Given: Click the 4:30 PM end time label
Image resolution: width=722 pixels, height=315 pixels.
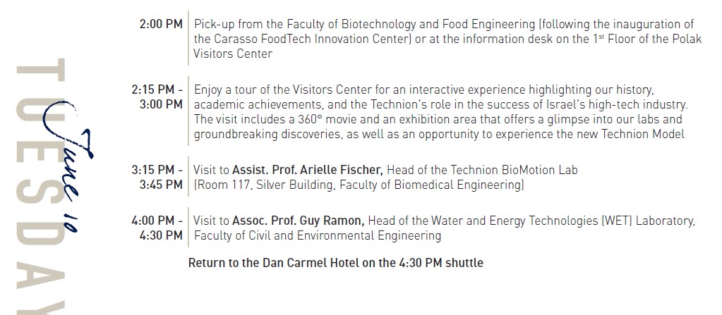Looking at the screenshot, I should point(161,235).
